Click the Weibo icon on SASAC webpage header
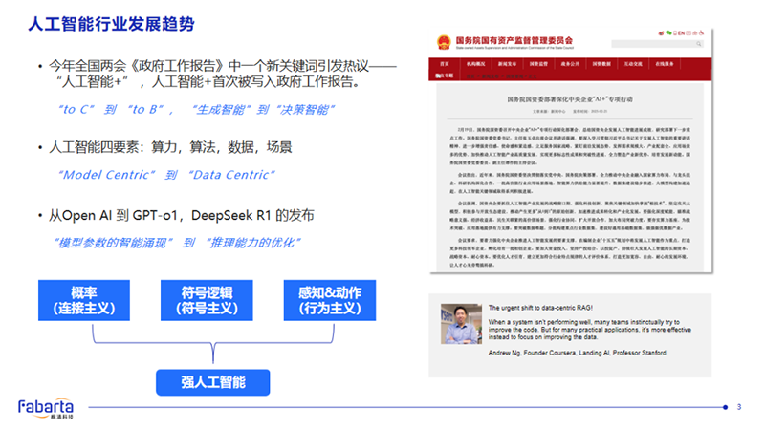 coord(661,33)
